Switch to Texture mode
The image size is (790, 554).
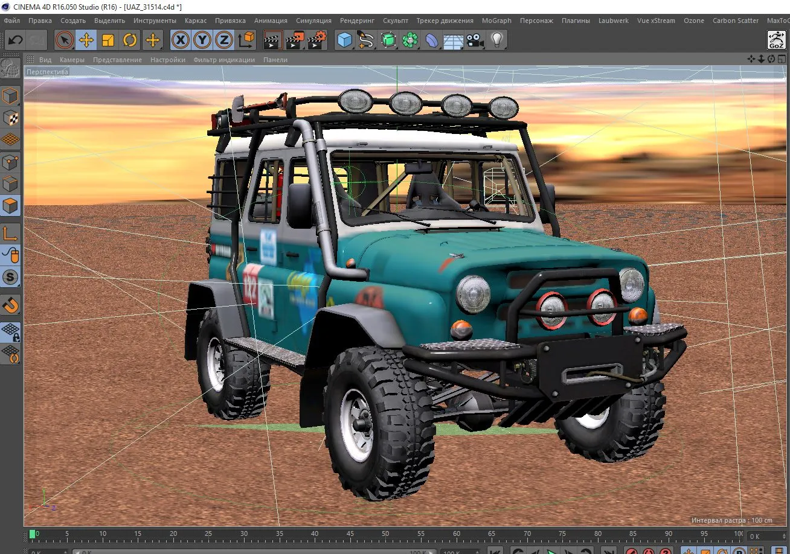[11, 118]
